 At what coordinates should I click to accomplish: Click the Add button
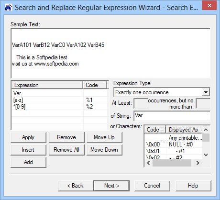tap(28, 162)
